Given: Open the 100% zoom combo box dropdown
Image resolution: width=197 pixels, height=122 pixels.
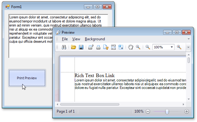Looking at the screenshot, I should click(x=172, y=47).
